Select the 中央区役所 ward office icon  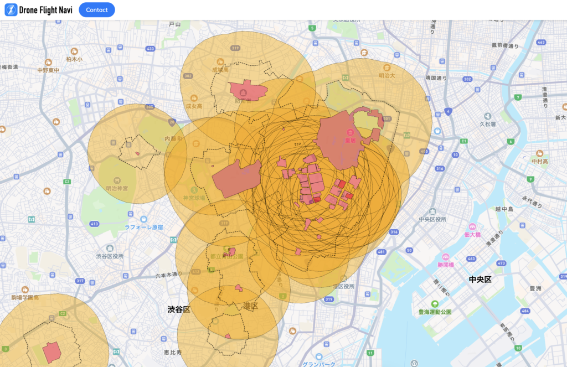click(x=432, y=211)
